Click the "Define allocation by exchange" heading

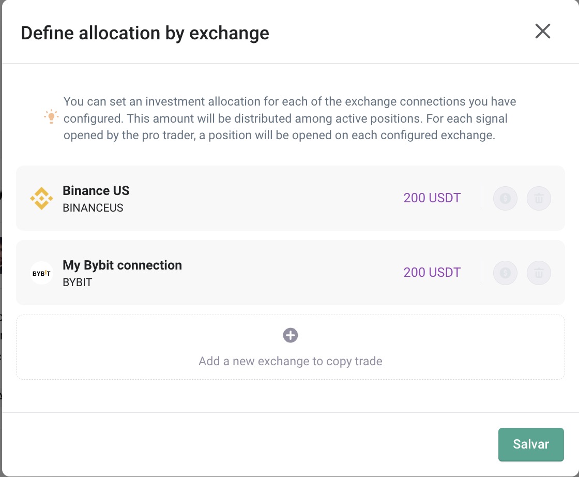pyautogui.click(x=145, y=34)
